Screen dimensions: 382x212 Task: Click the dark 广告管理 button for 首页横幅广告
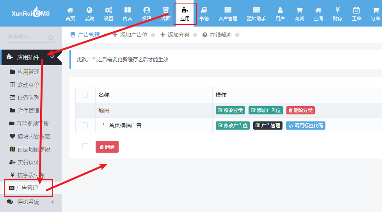(x=268, y=125)
